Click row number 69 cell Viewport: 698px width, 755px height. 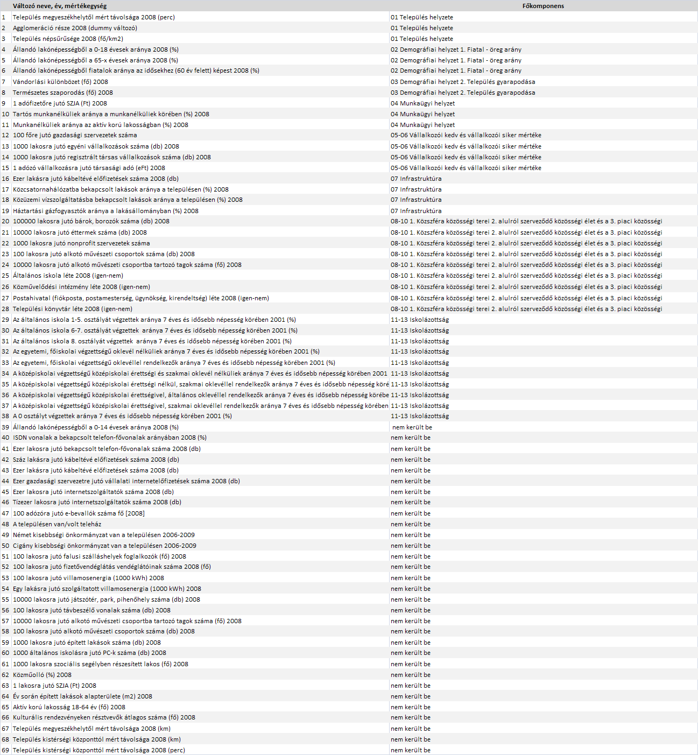[x=5, y=750]
